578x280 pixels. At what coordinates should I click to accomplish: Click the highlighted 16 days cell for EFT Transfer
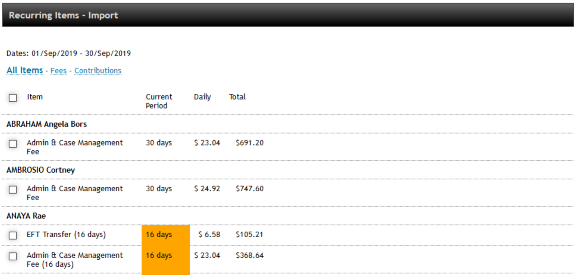(x=166, y=235)
